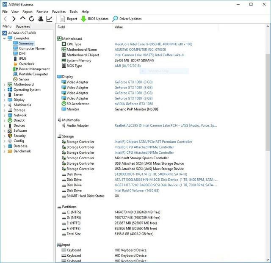
Task: Click the Refresh toolbar icon
Action: 32,19
